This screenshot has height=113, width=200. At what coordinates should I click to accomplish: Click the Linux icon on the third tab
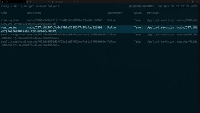tap(53, 2)
